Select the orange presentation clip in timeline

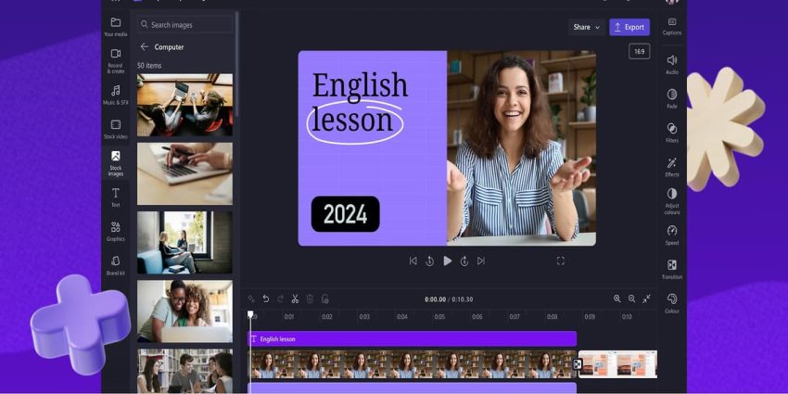[x=618, y=364]
